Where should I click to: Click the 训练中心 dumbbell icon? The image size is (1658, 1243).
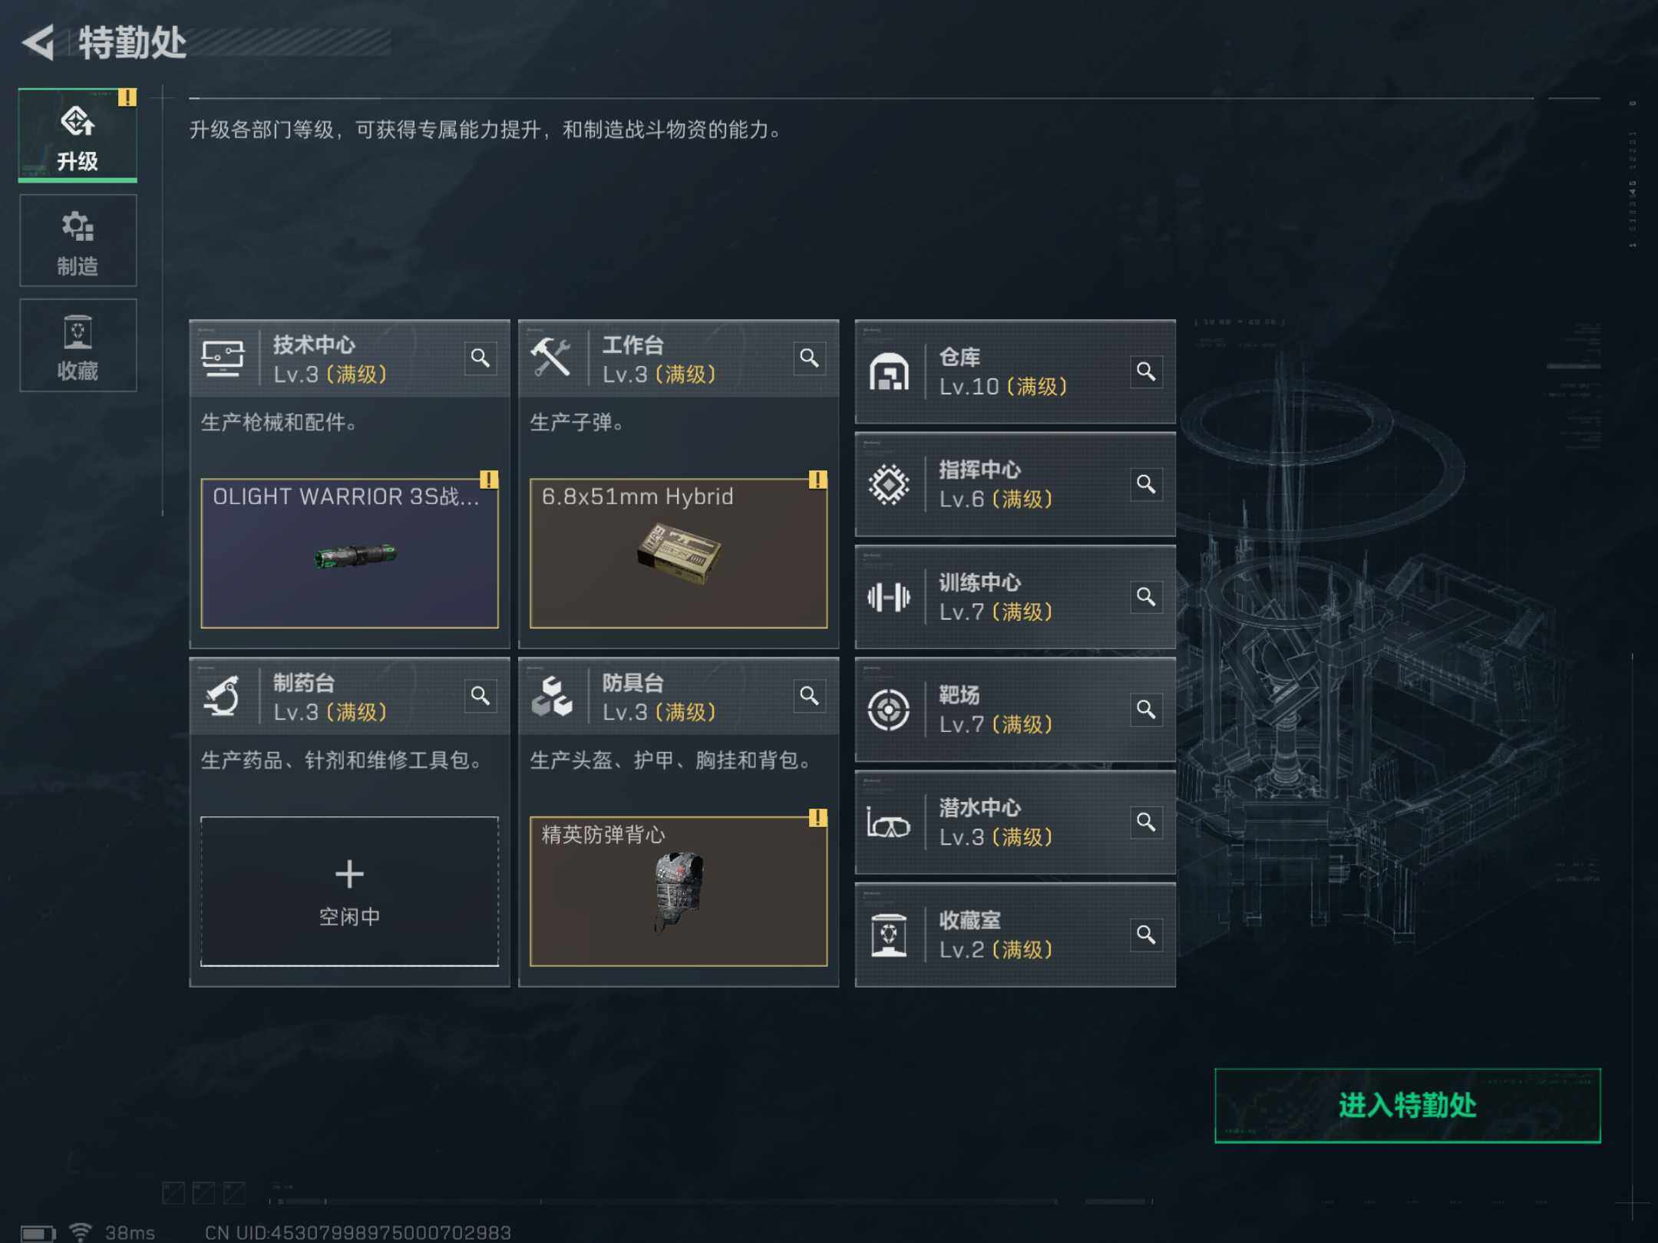click(889, 597)
